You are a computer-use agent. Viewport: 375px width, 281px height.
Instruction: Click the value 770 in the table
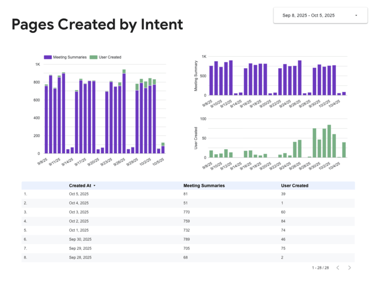click(187, 212)
